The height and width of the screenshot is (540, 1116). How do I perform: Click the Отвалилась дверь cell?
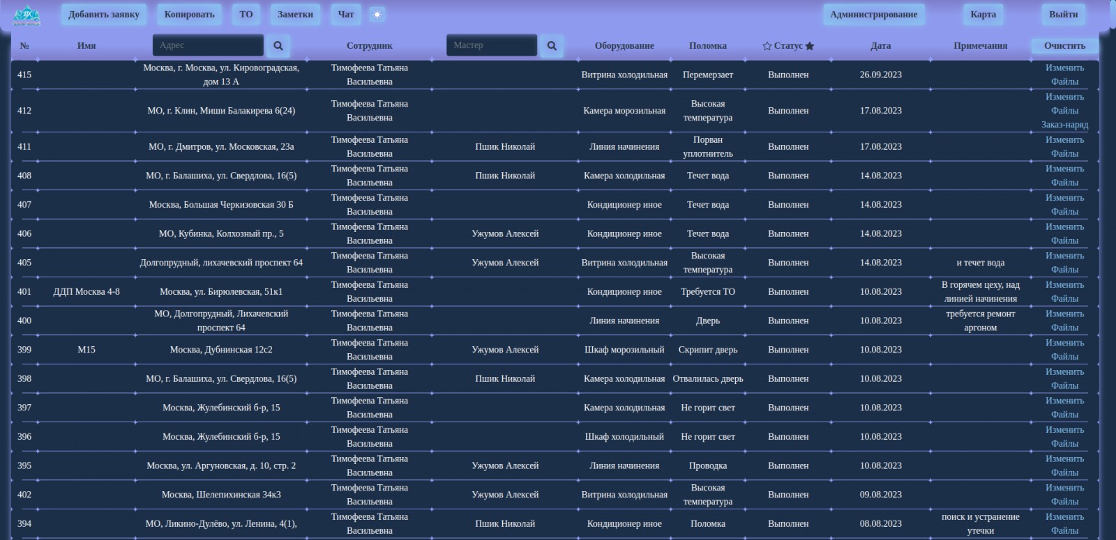(708, 379)
